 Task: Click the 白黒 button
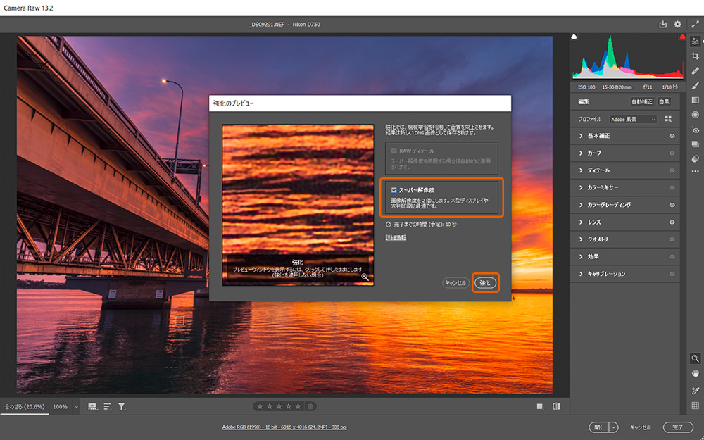point(664,102)
